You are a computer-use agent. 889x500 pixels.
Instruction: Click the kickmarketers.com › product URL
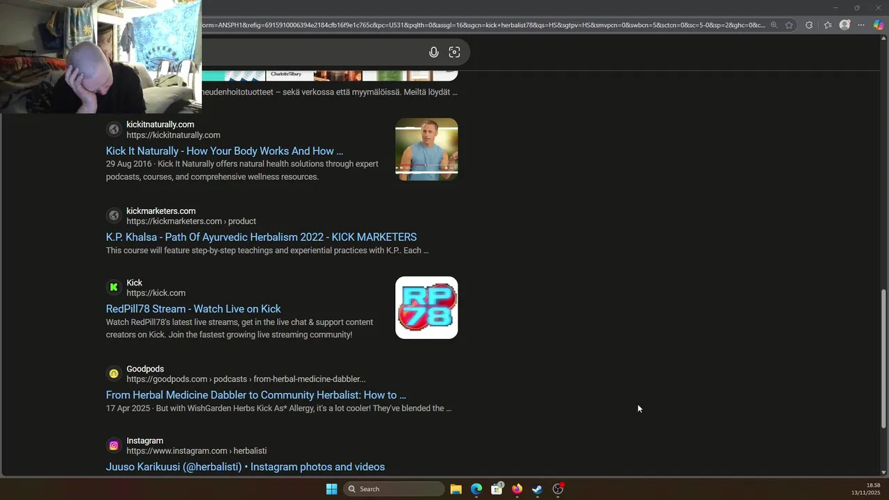191,222
